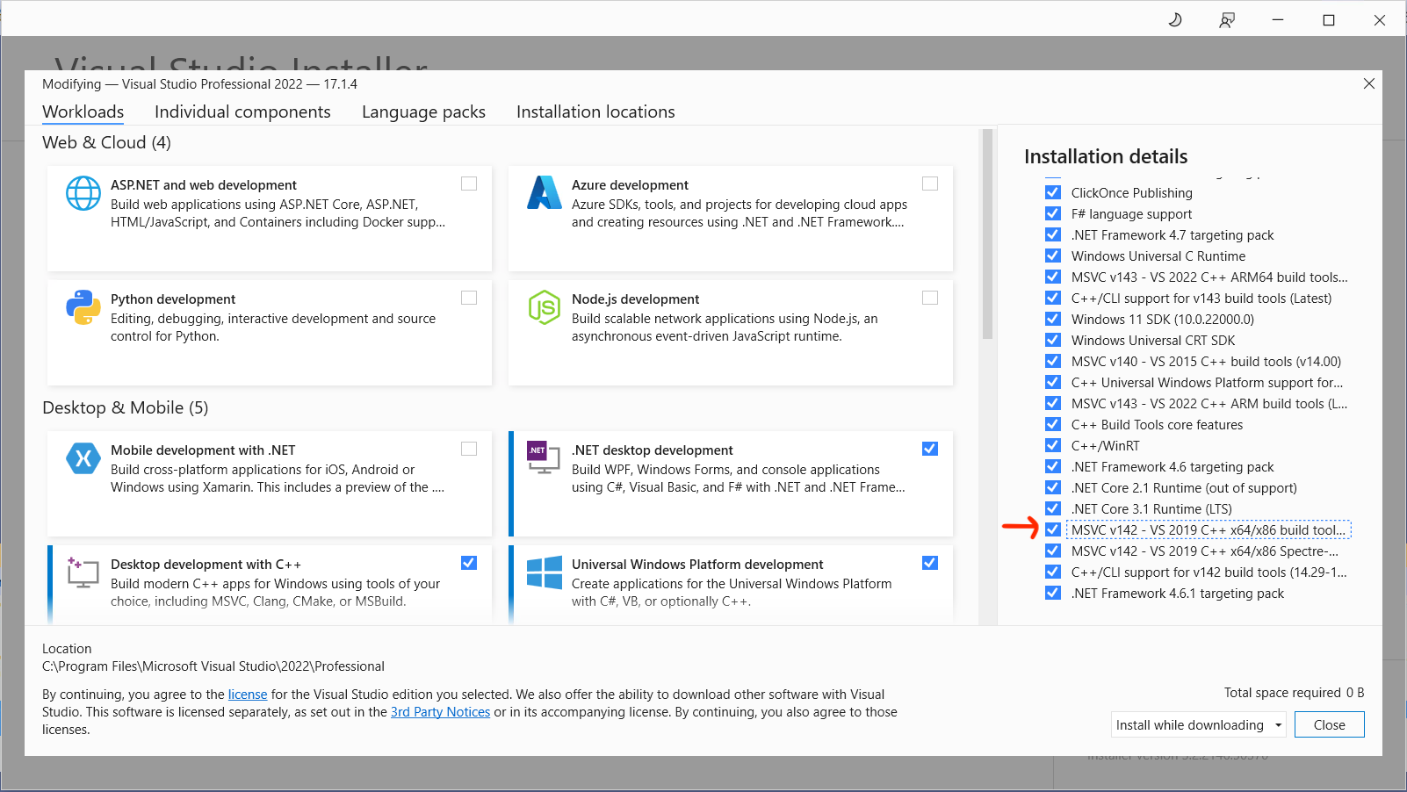Disable the .NET Core 3.1 Runtime checkbox
Screen dimensions: 1407x792
(x=1052, y=508)
